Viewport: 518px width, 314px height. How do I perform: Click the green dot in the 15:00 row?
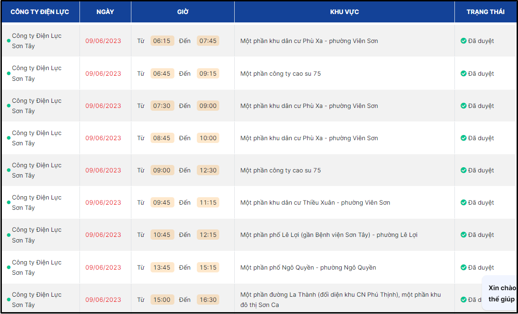(x=8, y=300)
